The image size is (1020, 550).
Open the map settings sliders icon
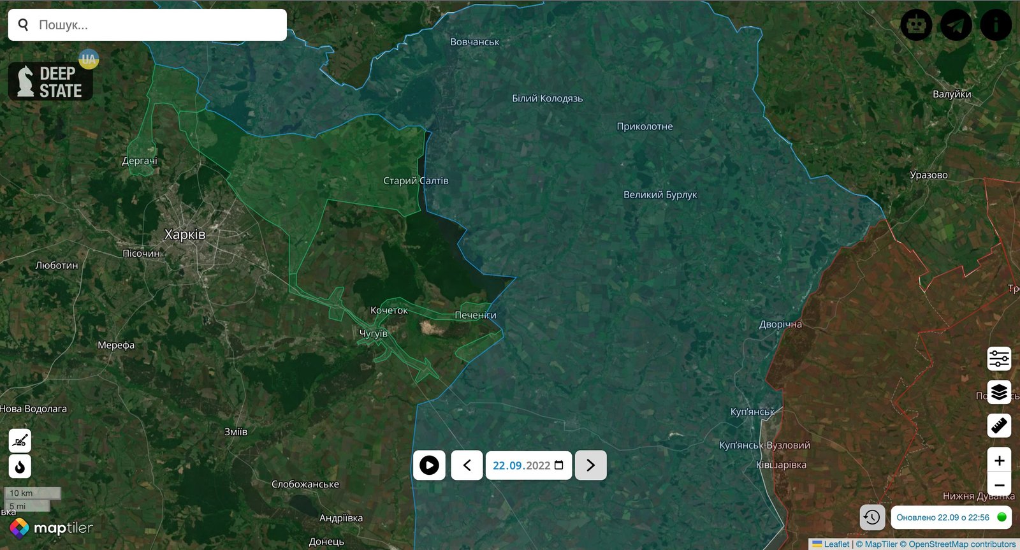tap(999, 359)
